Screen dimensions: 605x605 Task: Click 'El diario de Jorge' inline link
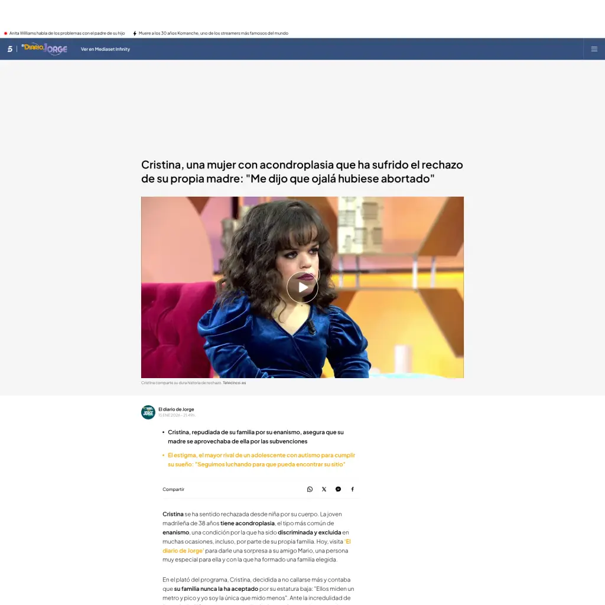pos(256,546)
